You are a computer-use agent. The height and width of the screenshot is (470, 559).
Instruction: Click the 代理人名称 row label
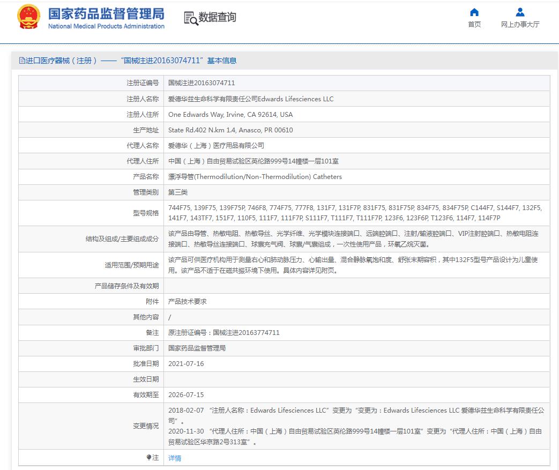(143, 145)
